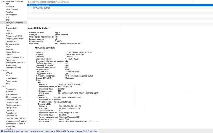Viewport: 213px width, 133px height.
Task: Select Отключенное ПО entry
Action: click(14, 100)
